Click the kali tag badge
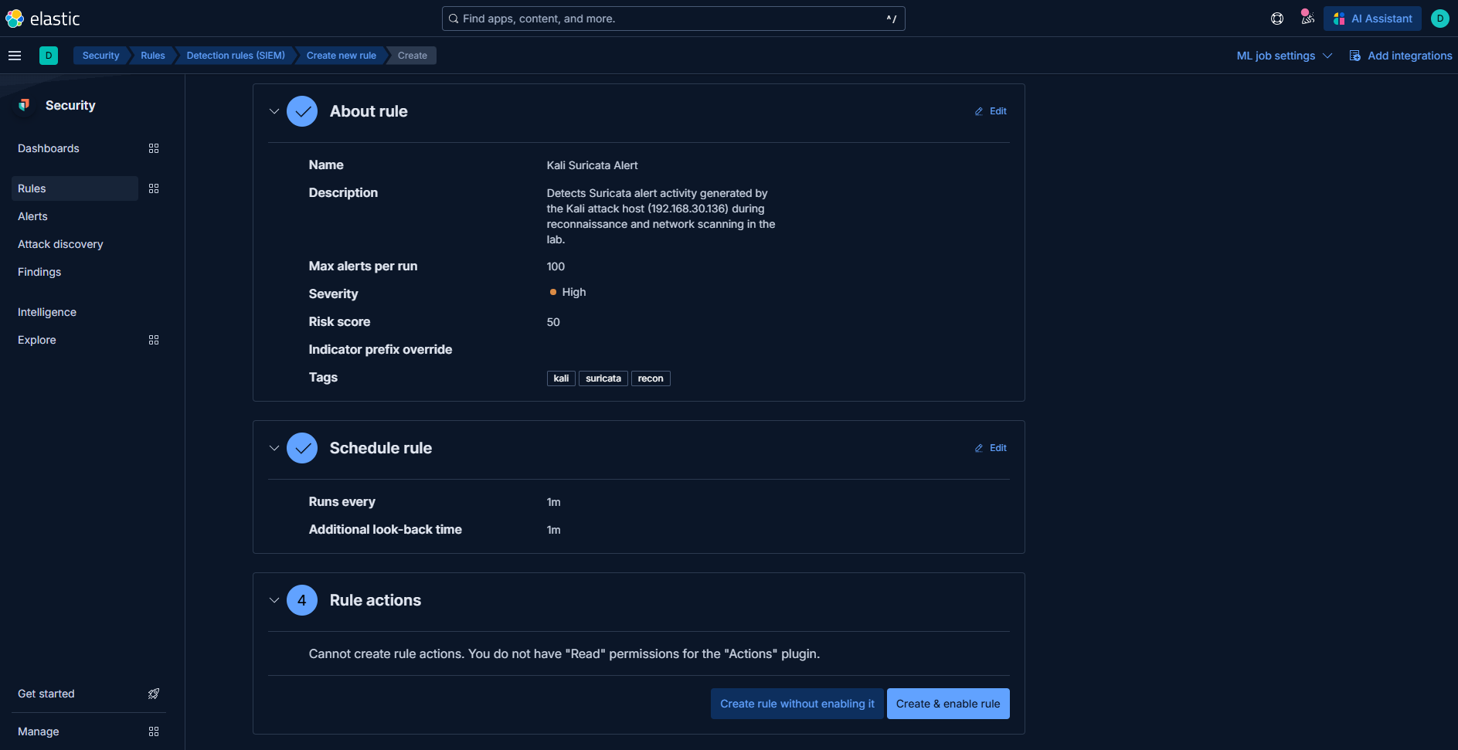The width and height of the screenshot is (1458, 750). coord(561,378)
